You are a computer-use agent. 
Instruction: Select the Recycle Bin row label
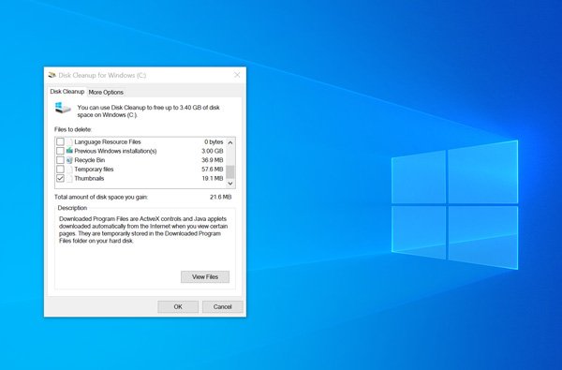pyautogui.click(x=90, y=160)
